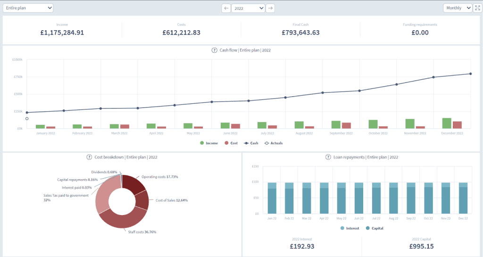This screenshot has height=257, width=483.
Task: Go to previous year with left arrow
Action: [x=226, y=8]
